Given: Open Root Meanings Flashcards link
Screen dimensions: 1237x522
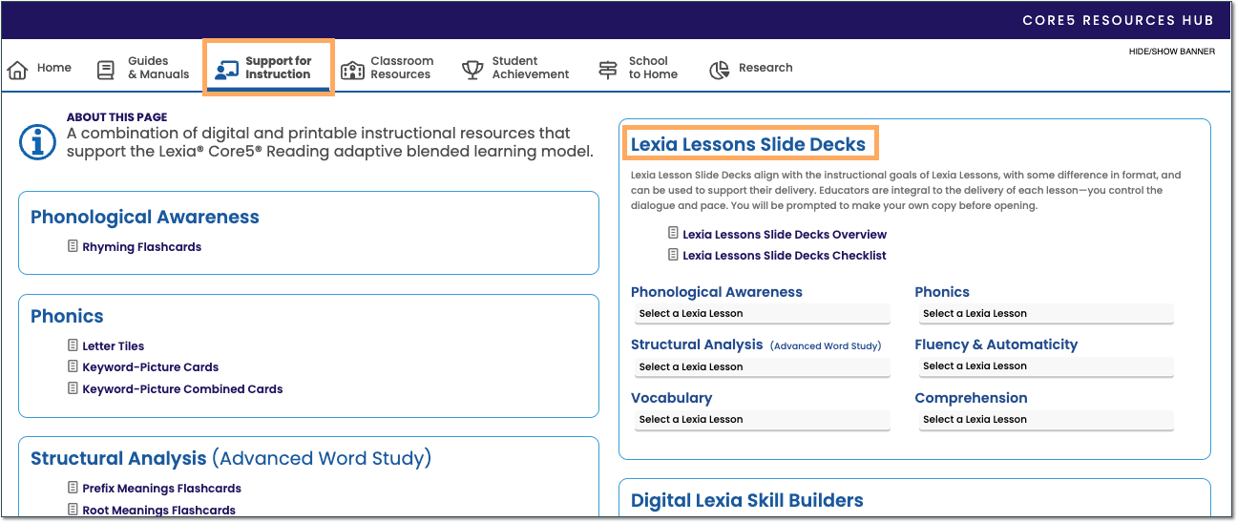Looking at the screenshot, I should pyautogui.click(x=158, y=511).
